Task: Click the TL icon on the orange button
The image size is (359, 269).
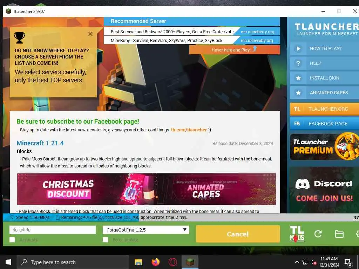Action: (297, 109)
